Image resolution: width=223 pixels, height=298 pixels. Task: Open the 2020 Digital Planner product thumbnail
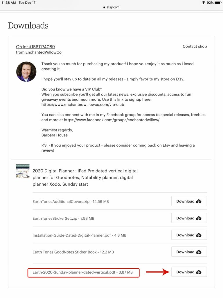23,171
